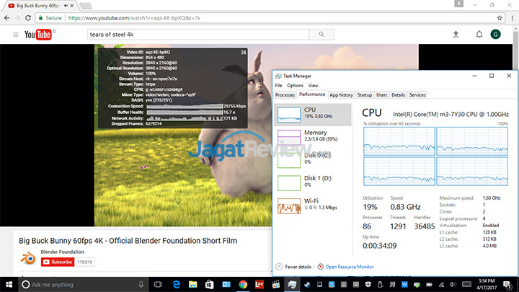Open the Blender Foundation channel name link
The width and height of the screenshot is (519, 292).
coord(62,252)
